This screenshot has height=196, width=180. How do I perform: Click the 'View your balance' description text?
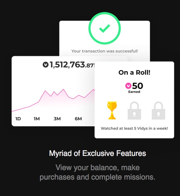point(98,172)
